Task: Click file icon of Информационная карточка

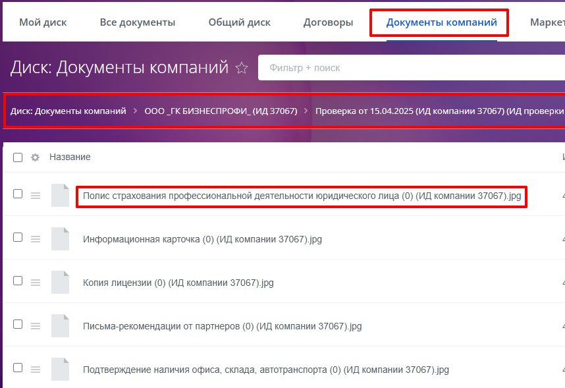Action: tap(60, 238)
